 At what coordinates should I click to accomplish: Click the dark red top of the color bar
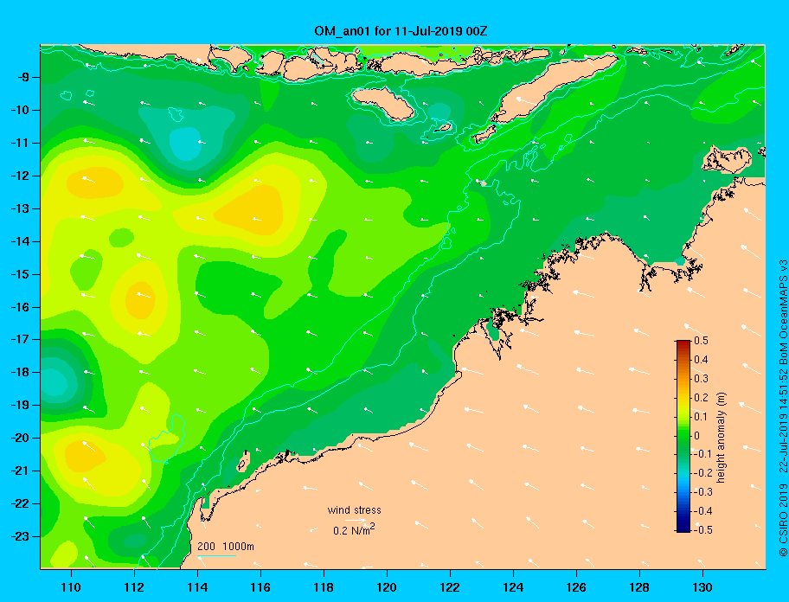tap(683, 343)
